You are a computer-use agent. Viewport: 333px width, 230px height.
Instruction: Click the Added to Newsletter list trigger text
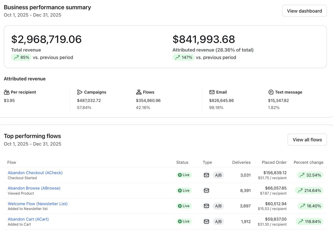point(28,209)
